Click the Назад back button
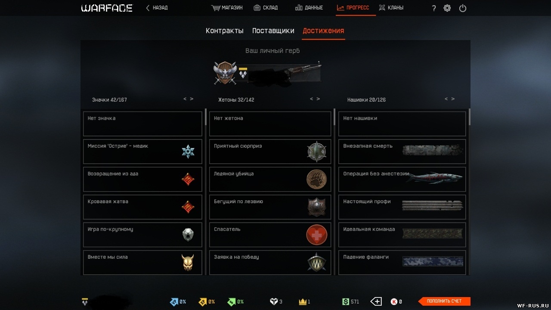The image size is (551, 310). click(x=157, y=8)
